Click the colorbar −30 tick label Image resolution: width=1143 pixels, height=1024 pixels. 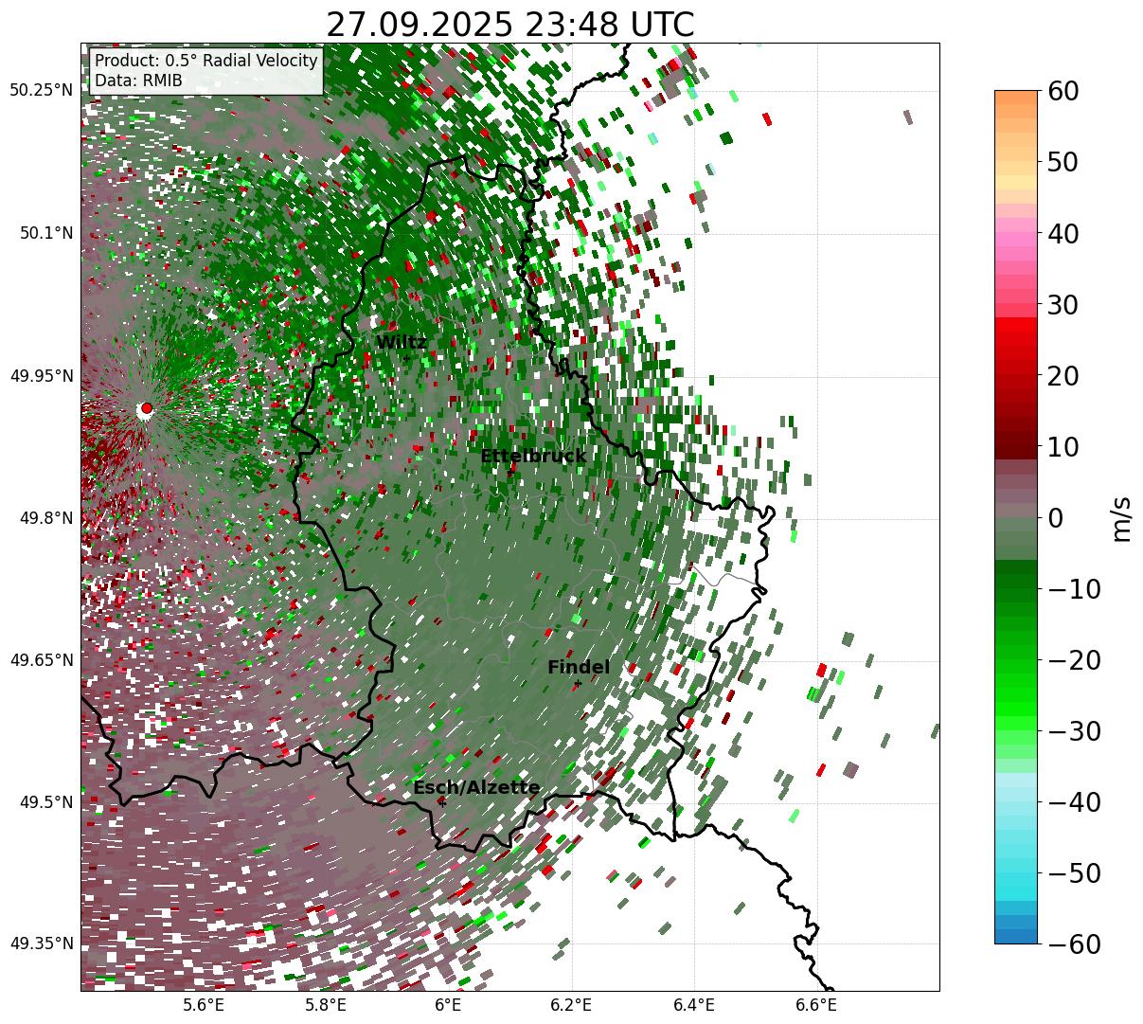1073,731
